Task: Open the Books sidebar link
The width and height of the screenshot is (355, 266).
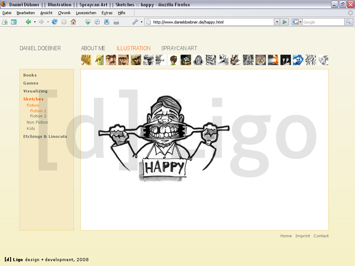Action: (30, 75)
